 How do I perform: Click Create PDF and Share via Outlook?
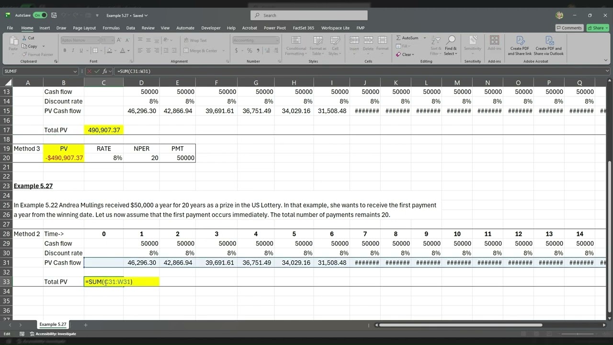[549, 46]
